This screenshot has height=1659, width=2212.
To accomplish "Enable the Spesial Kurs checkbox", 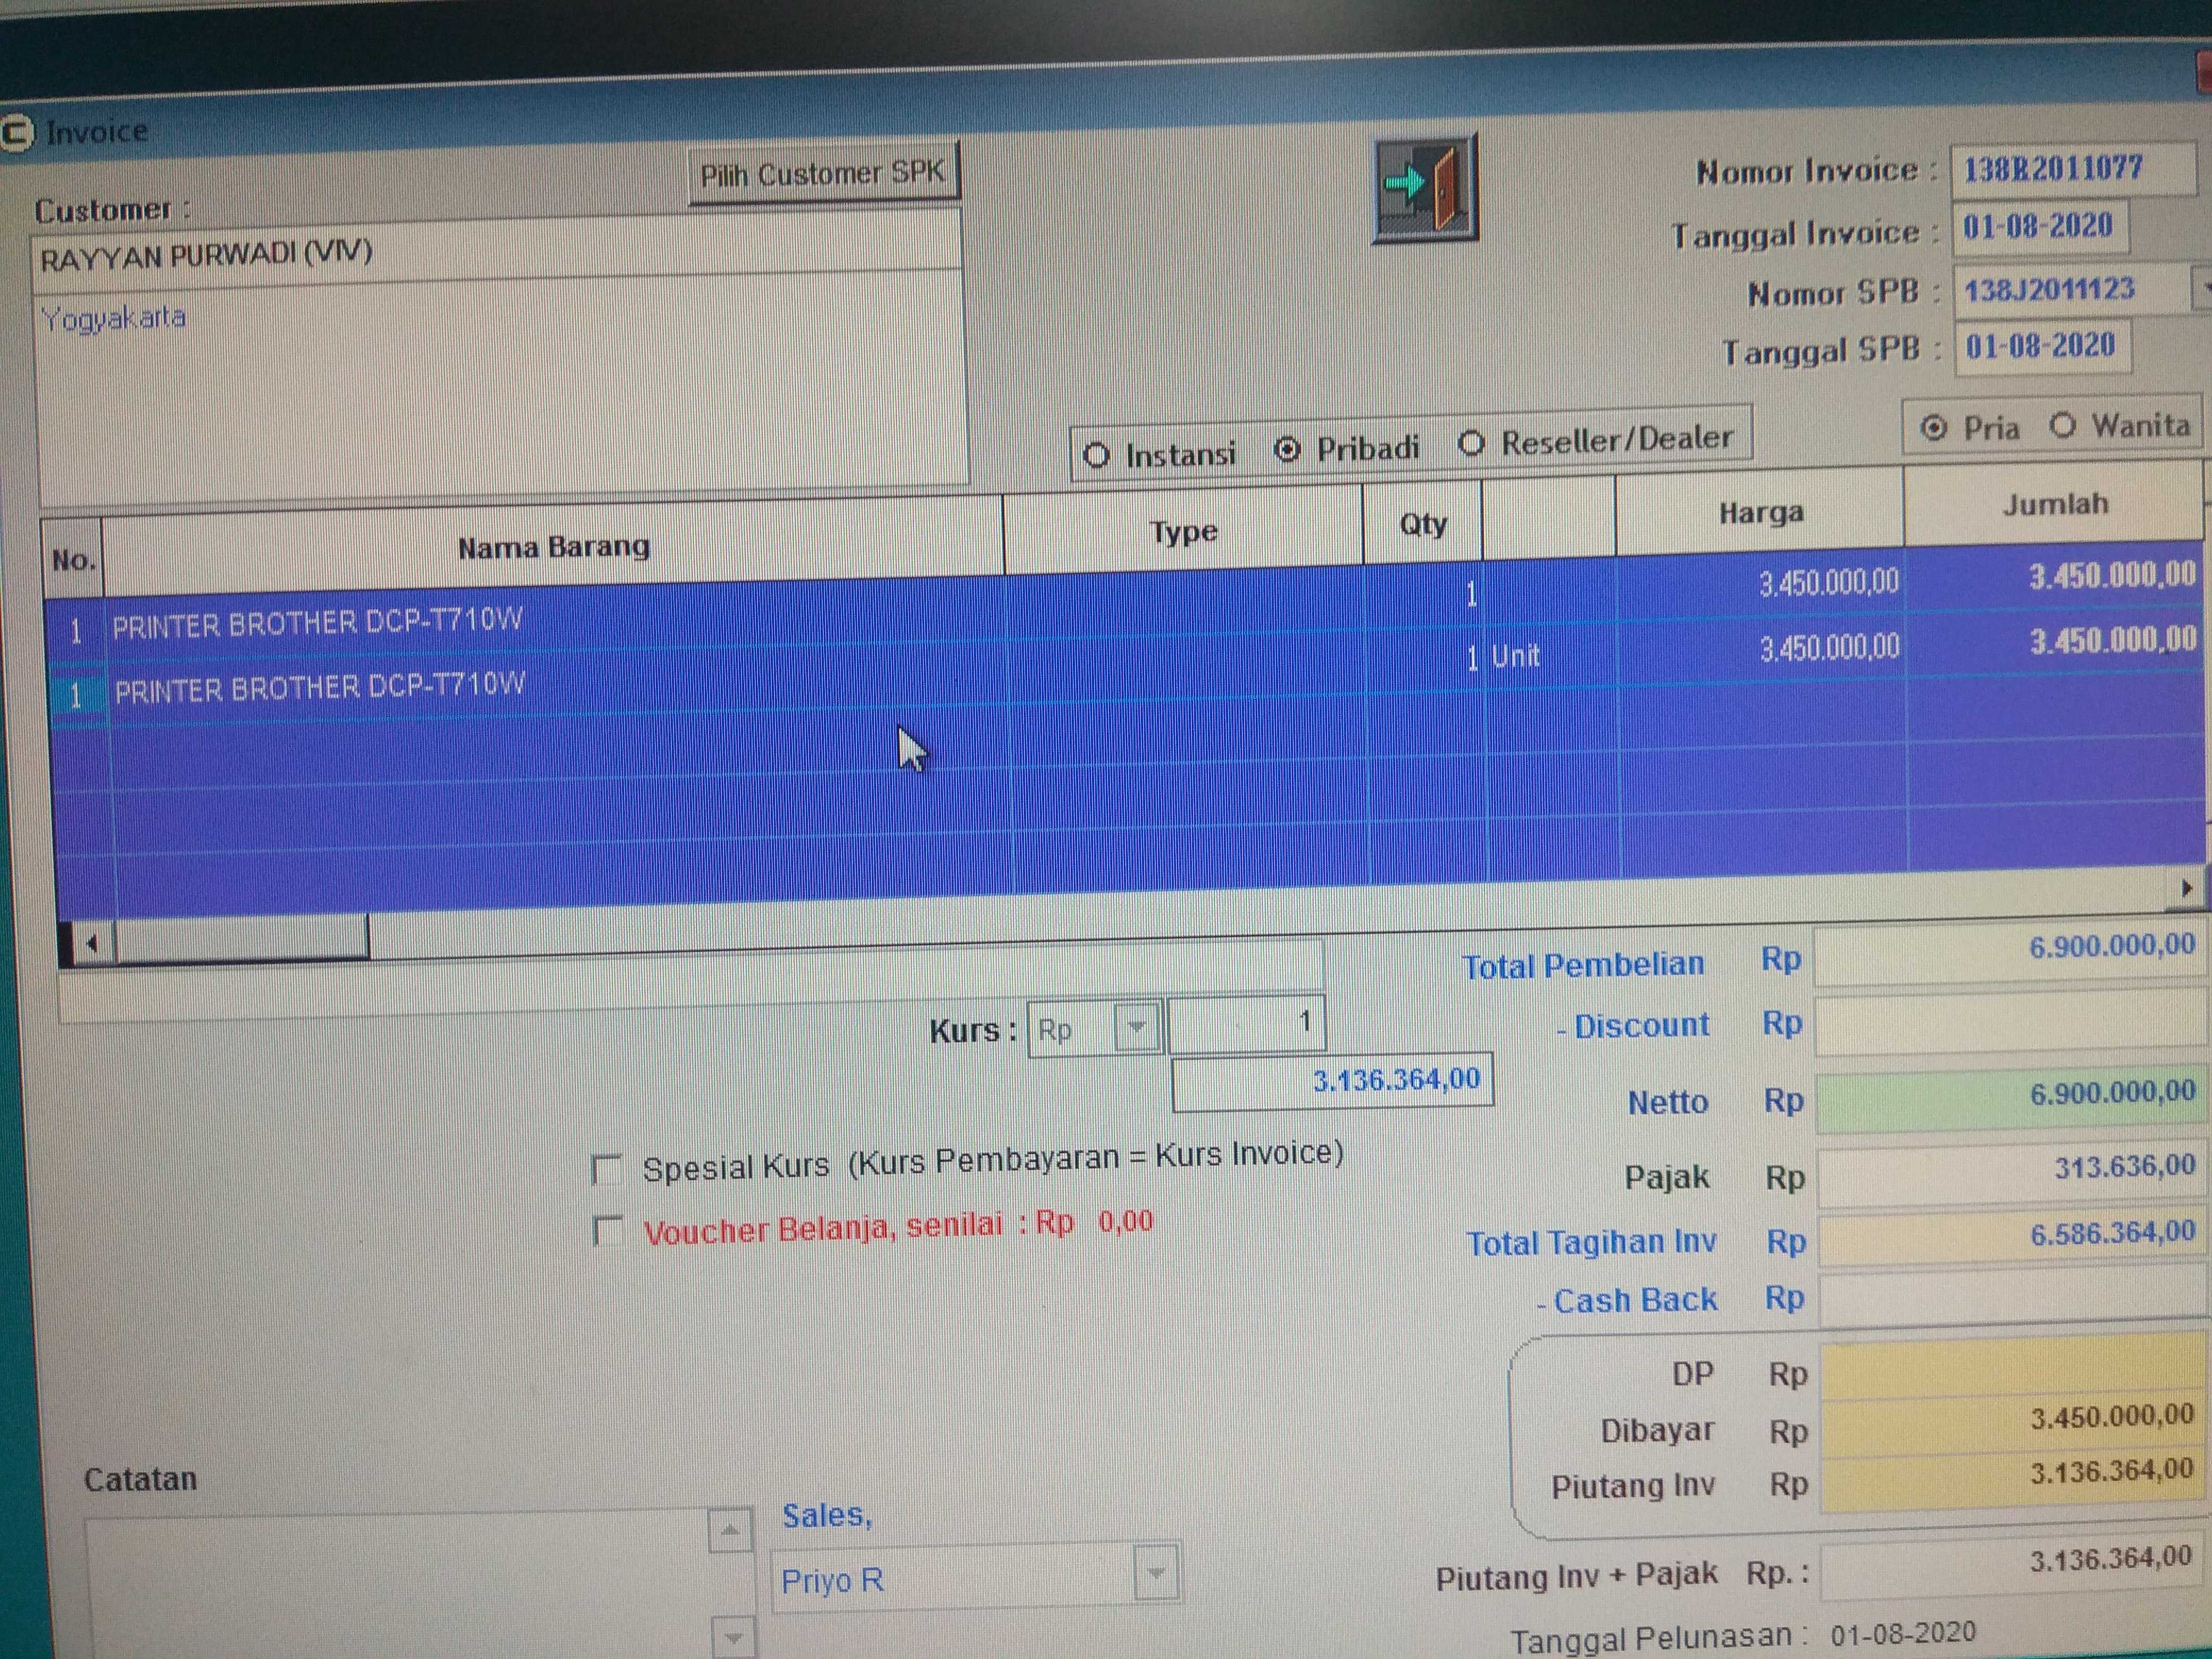I will 607,1169.
